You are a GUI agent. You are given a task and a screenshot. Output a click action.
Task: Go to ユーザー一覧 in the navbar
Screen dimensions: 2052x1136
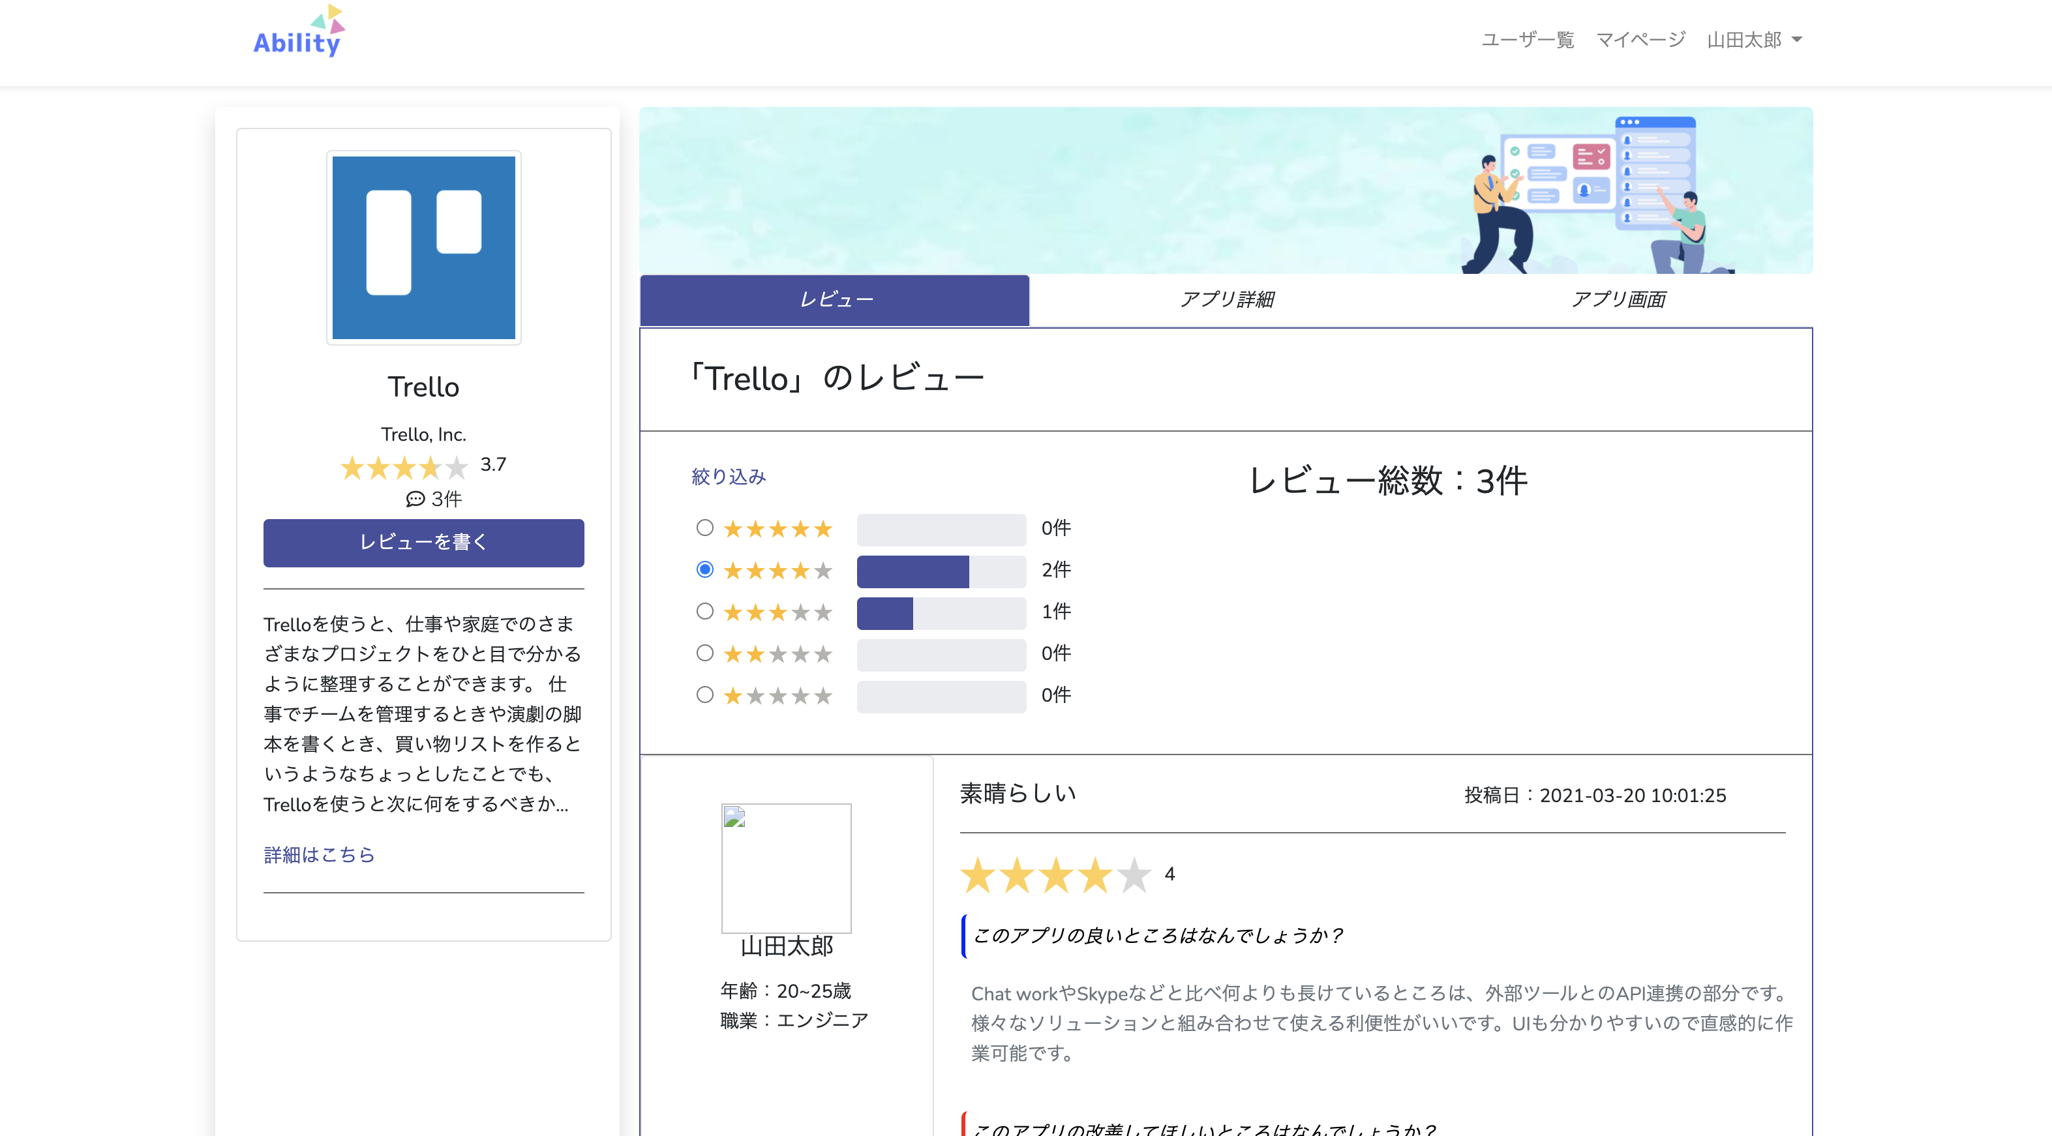coord(1527,40)
